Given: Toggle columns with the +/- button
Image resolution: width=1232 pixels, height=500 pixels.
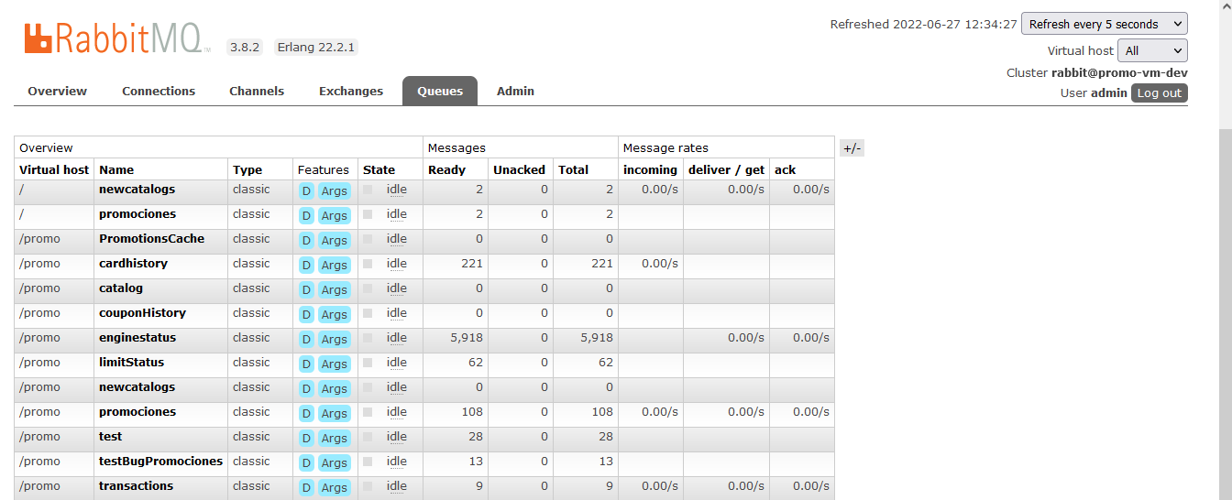Looking at the screenshot, I should tap(852, 148).
